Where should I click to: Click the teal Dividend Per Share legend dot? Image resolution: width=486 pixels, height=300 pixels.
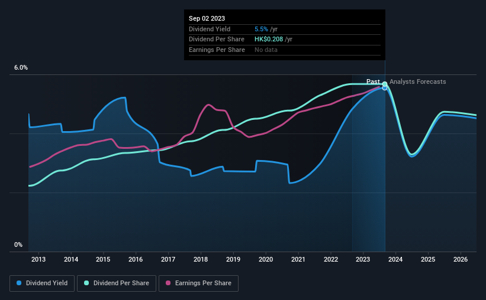[86, 283]
